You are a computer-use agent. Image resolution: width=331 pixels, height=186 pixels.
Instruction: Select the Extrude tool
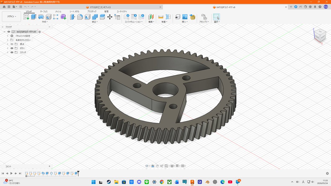coord(34,17)
